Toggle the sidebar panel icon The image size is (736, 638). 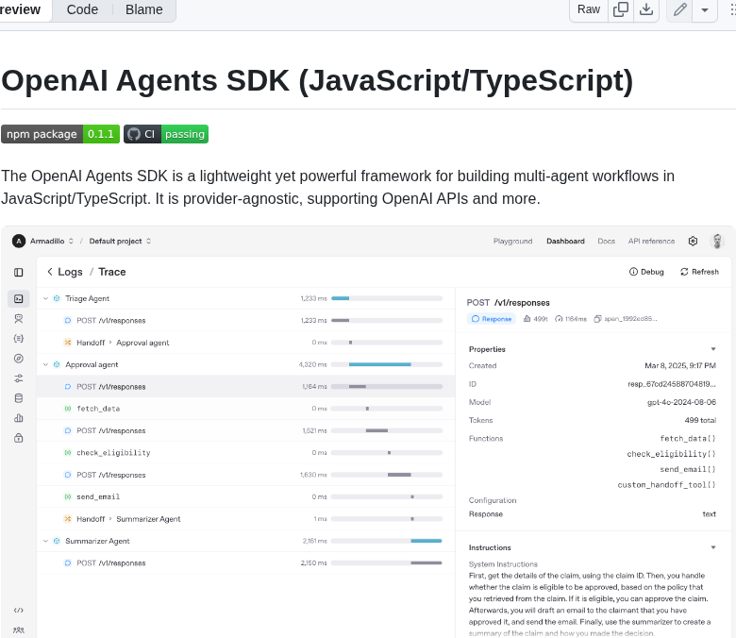[18, 273]
